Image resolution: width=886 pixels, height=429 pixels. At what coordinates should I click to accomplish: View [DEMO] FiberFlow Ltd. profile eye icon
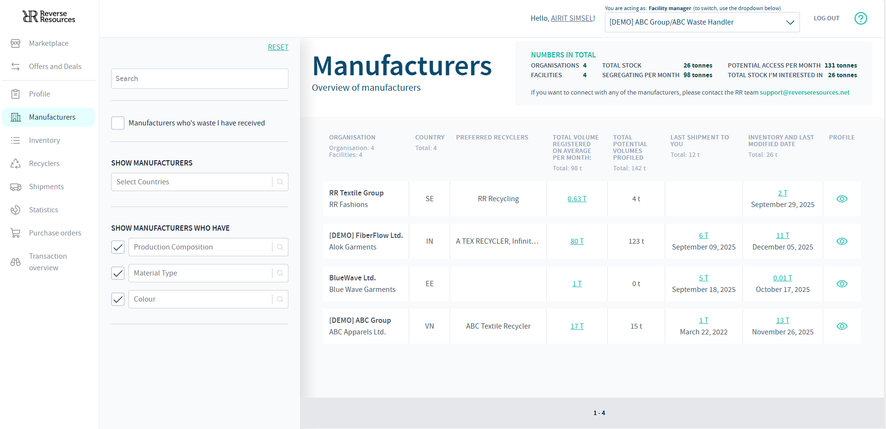[842, 241]
